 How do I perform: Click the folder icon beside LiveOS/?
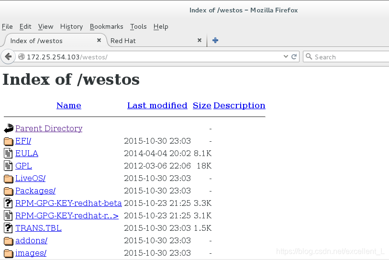point(9,179)
